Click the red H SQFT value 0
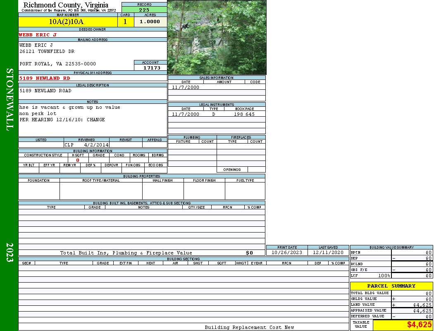434x331 pixels. click(78, 160)
